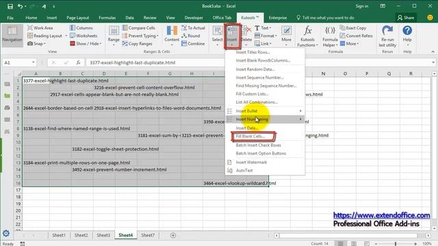Expand the Insert Bullet submenu
The width and height of the screenshot is (438, 246).
click(300, 111)
